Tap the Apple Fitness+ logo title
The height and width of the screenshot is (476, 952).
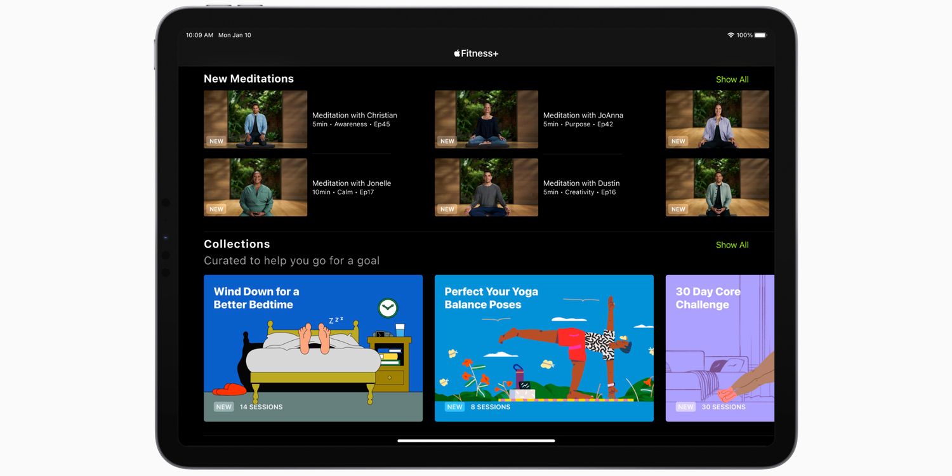pyautogui.click(x=476, y=54)
